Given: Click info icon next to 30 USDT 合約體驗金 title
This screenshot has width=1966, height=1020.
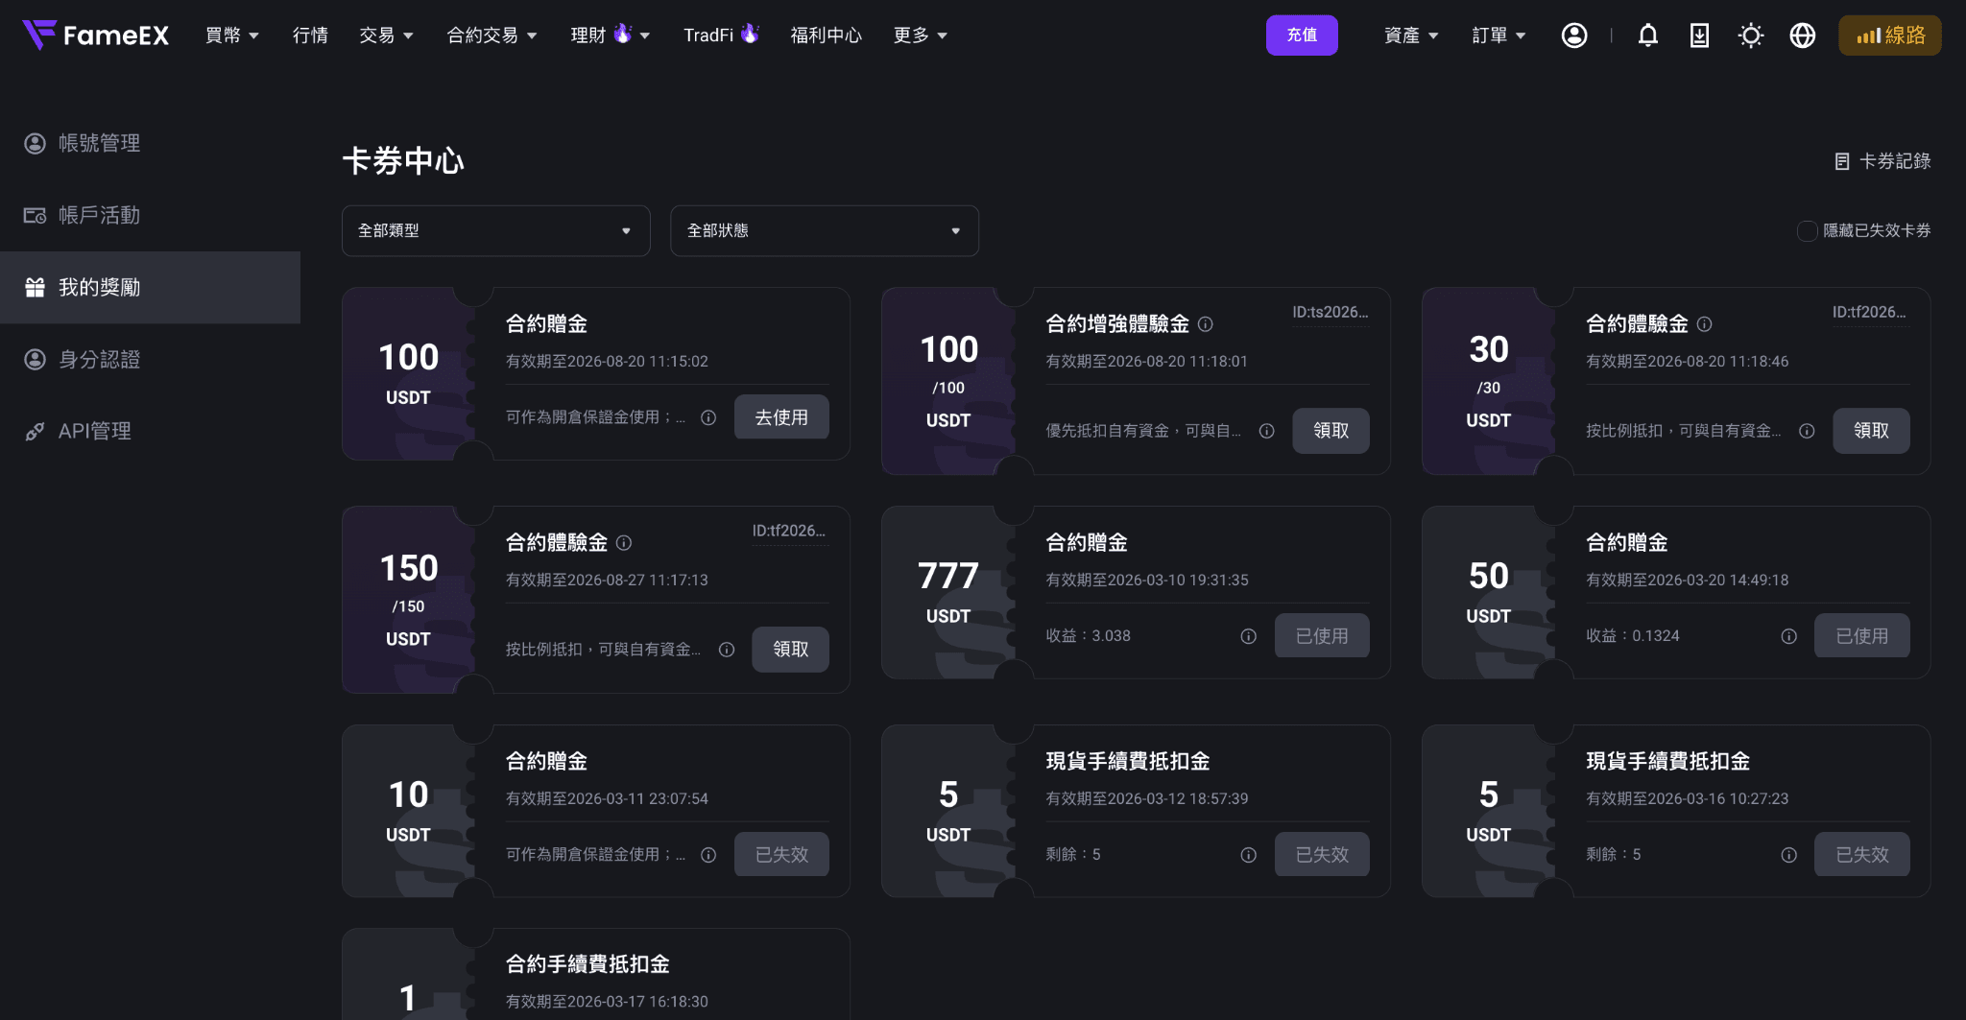Looking at the screenshot, I should [1705, 324].
